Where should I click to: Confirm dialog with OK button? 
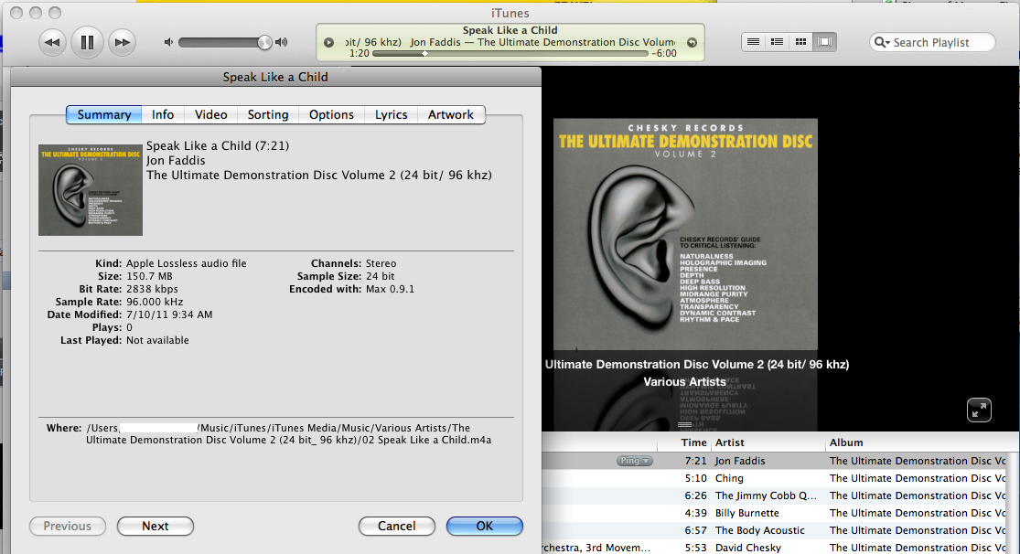[485, 526]
